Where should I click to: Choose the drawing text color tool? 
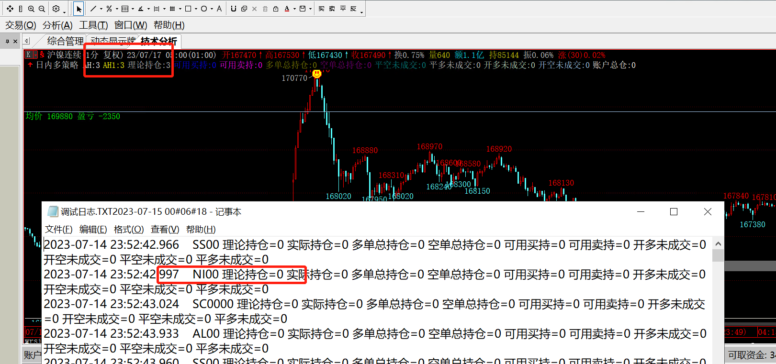point(287,9)
